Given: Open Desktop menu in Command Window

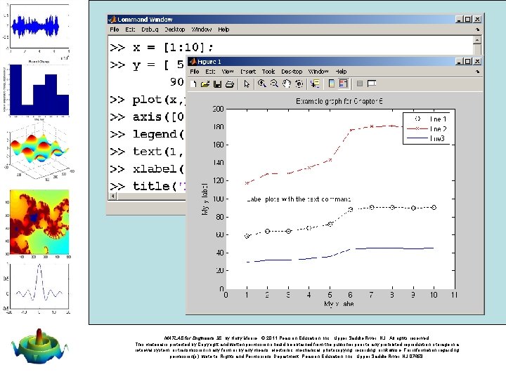Looking at the screenshot, I should (175, 29).
